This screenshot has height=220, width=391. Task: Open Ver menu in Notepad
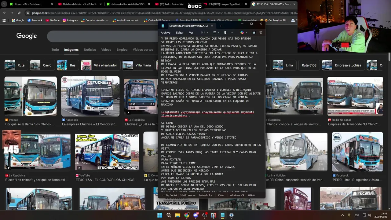[x=191, y=32]
